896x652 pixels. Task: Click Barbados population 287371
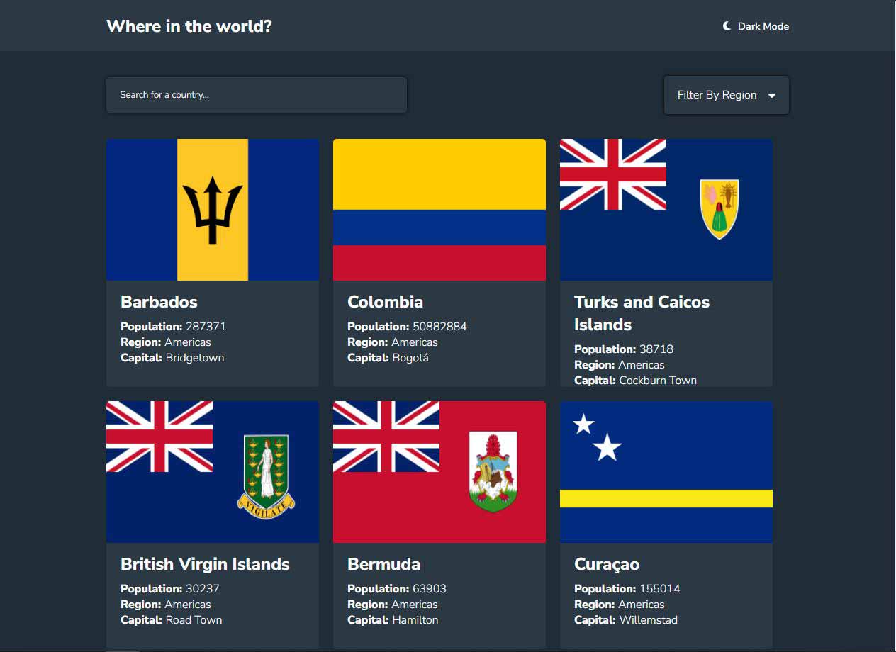click(174, 327)
